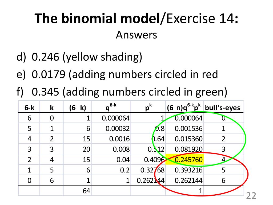273x205 pixels.
Task: Click cell value 0.00032
Action: (118, 128)
